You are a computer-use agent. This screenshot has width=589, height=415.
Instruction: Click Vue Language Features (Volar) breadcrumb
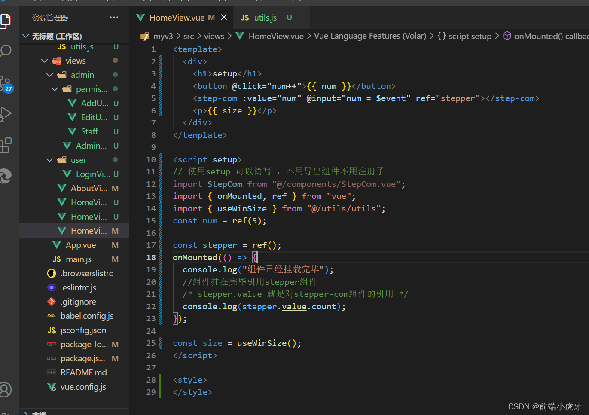coord(370,36)
